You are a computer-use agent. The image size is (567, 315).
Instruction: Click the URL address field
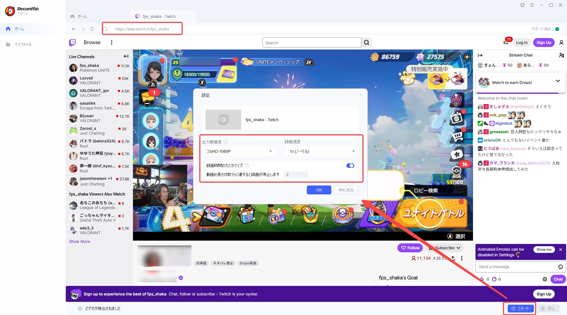point(142,29)
